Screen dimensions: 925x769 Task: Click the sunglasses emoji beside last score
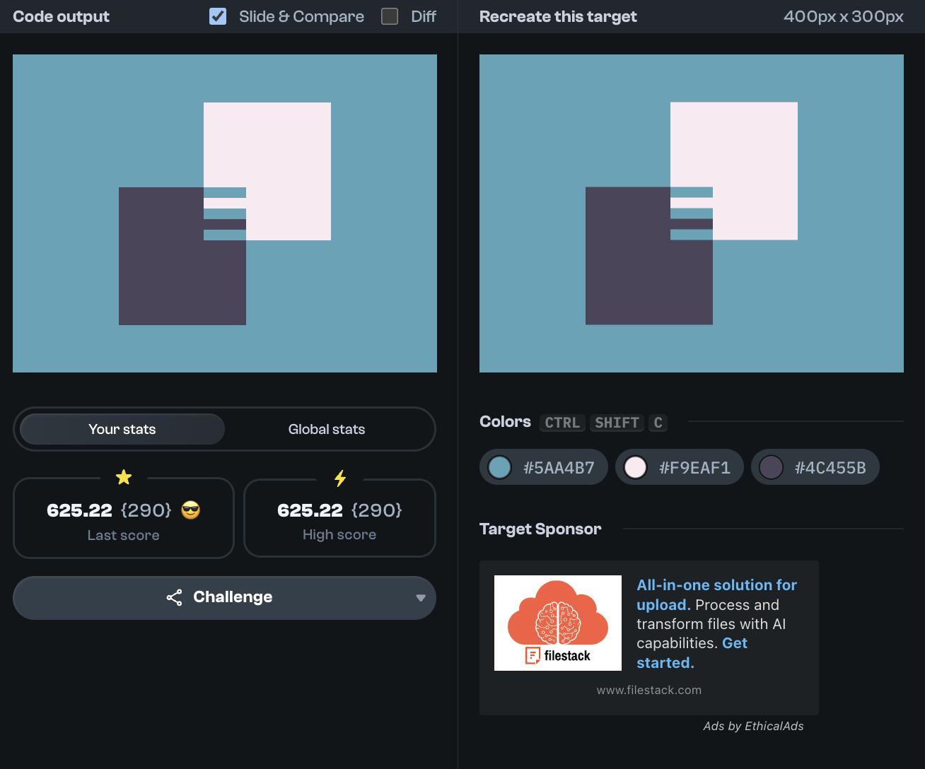click(x=191, y=510)
